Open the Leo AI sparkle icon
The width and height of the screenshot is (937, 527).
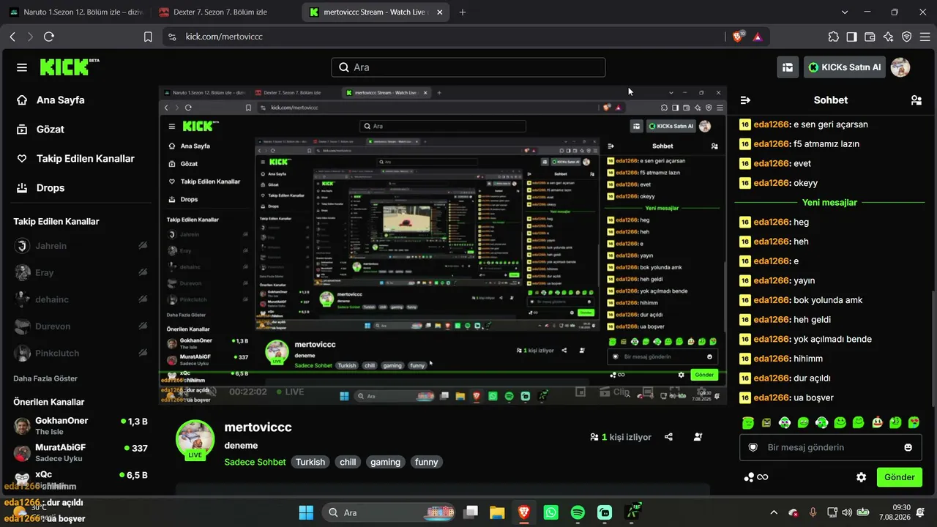[x=888, y=37]
